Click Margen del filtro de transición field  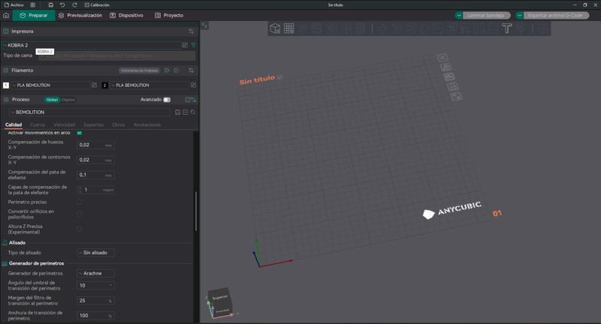[x=95, y=301]
